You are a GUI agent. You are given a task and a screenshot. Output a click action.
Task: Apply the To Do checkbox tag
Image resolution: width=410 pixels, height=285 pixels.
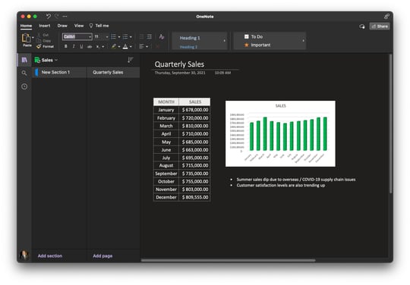(x=254, y=37)
